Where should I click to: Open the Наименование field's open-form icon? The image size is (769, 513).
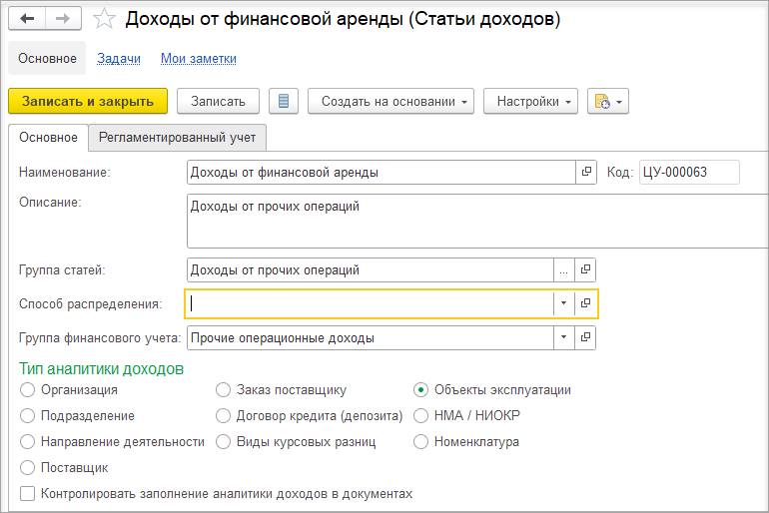pyautogui.click(x=586, y=173)
